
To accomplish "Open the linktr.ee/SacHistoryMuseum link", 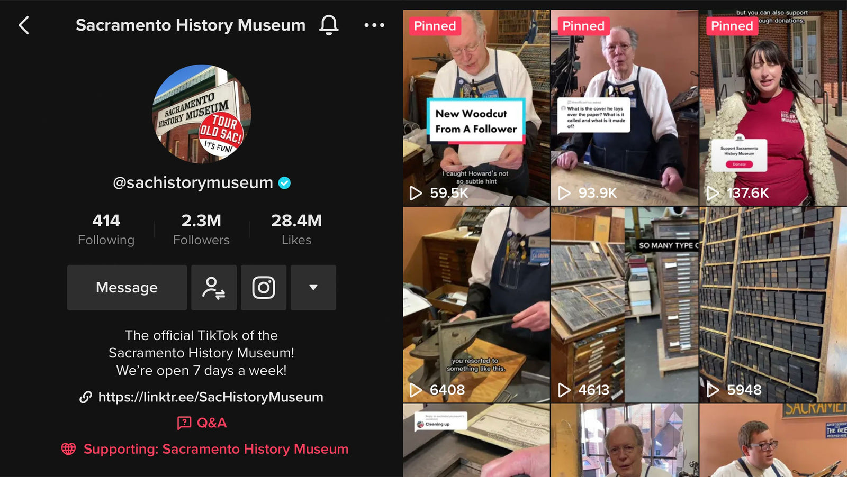I will (x=211, y=397).
